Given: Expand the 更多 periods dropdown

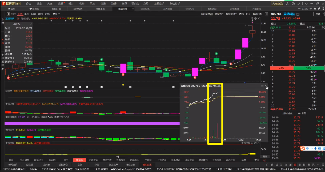Looking at the screenshot, I should (x=56, y=14).
